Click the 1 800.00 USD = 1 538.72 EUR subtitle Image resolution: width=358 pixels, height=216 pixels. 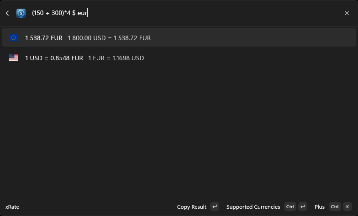109,38
